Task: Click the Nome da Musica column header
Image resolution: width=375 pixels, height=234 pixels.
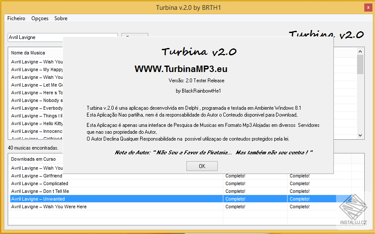Action: tap(36, 53)
